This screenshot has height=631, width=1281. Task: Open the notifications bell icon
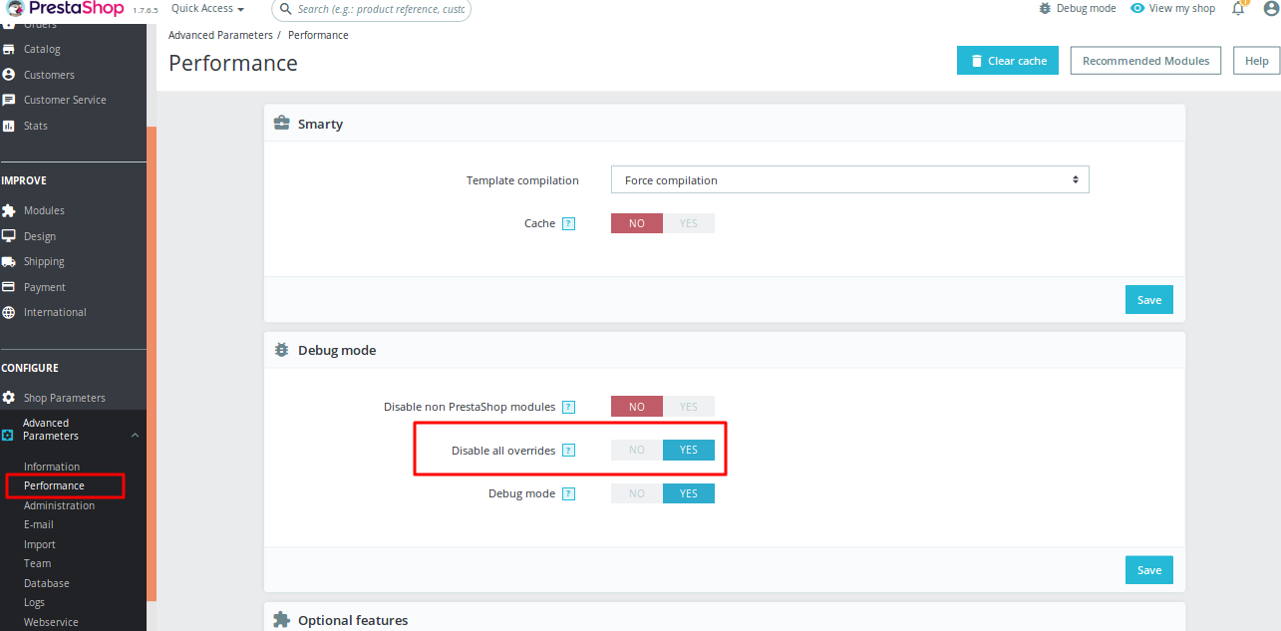(1238, 8)
